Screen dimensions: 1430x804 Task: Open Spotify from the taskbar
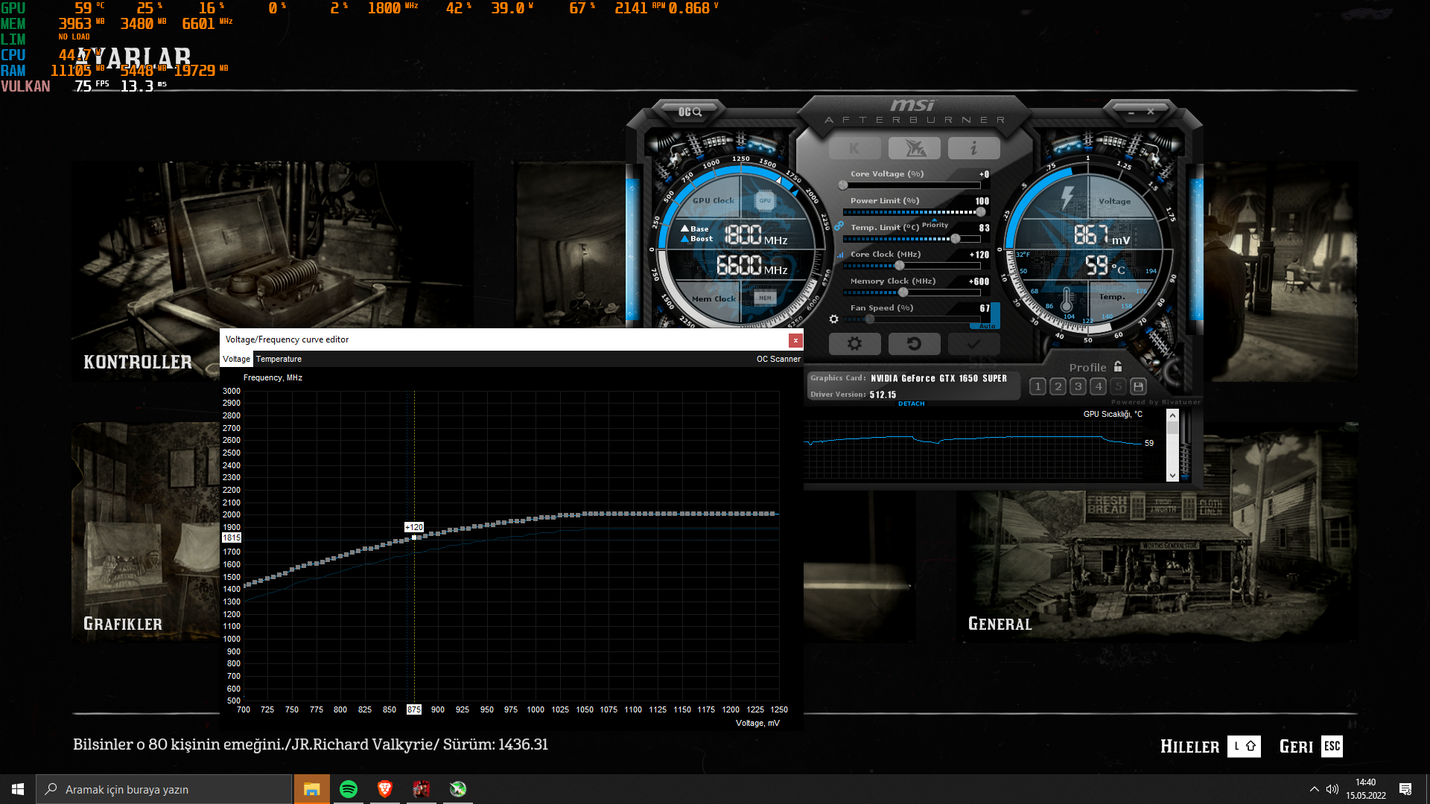coord(348,789)
